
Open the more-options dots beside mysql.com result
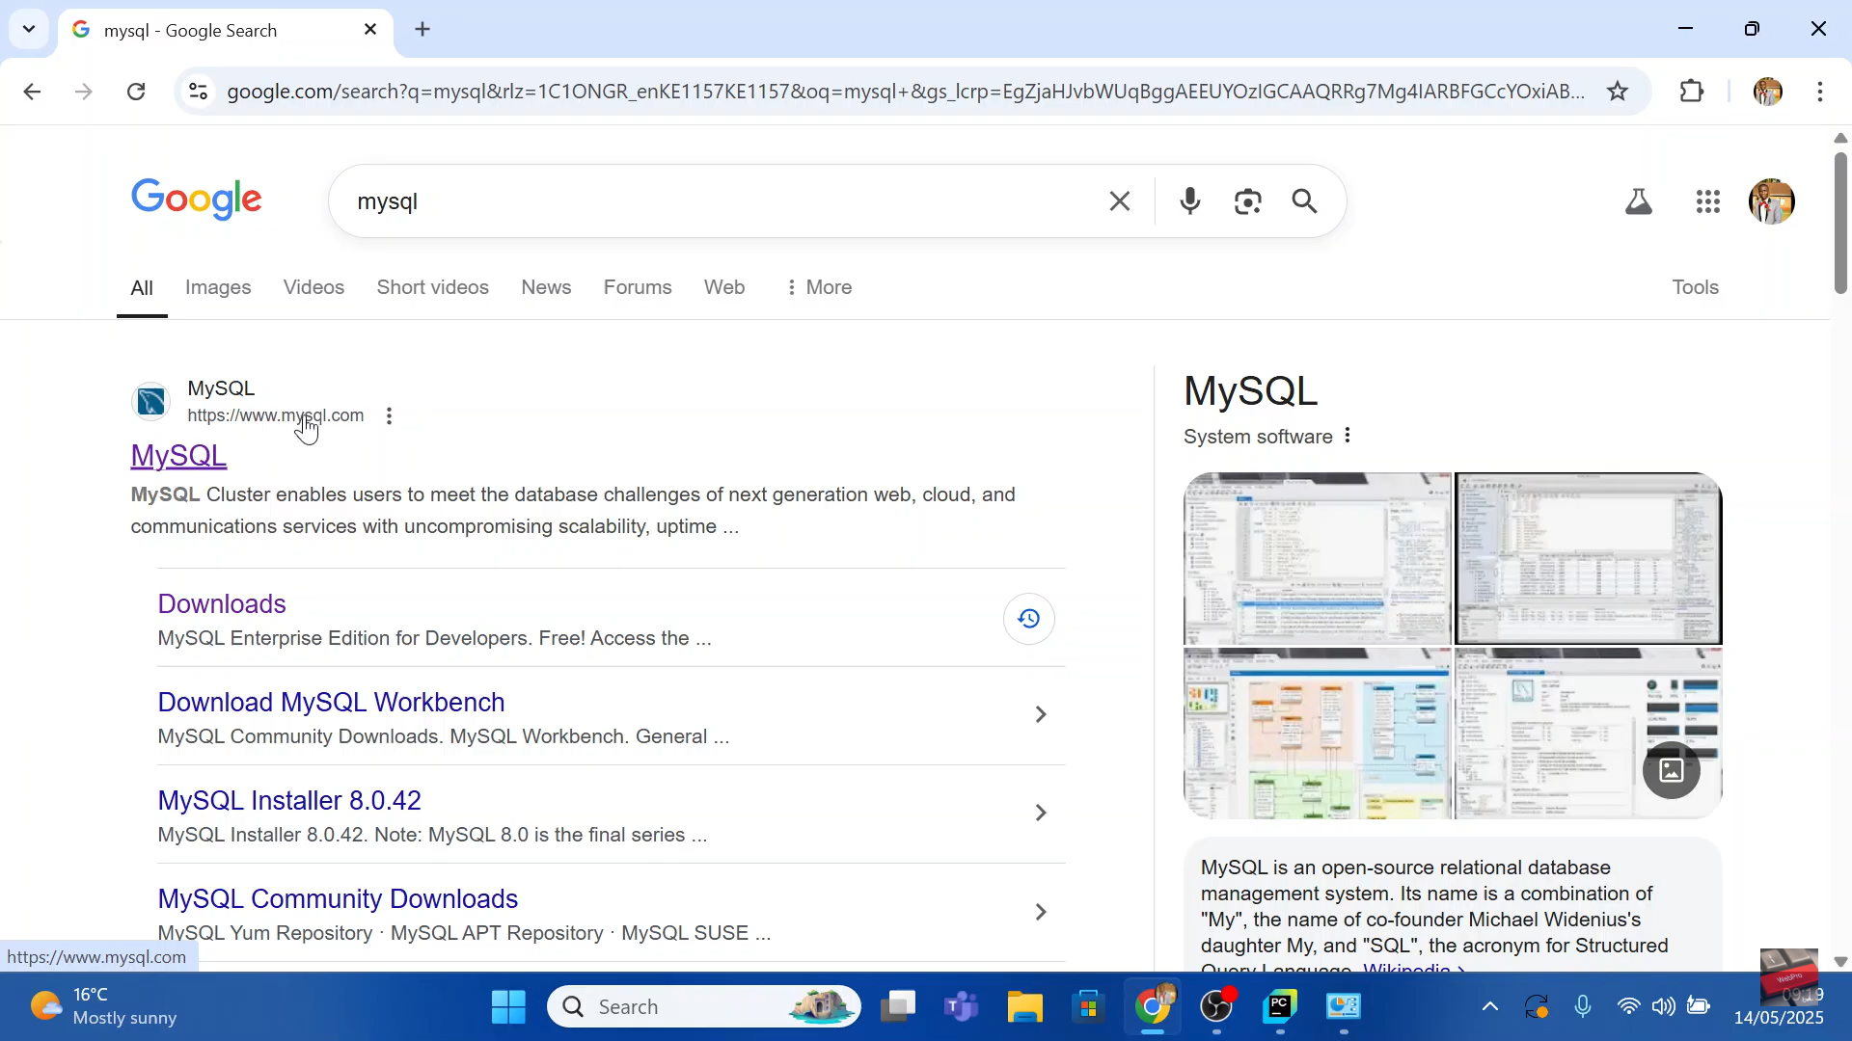(389, 416)
